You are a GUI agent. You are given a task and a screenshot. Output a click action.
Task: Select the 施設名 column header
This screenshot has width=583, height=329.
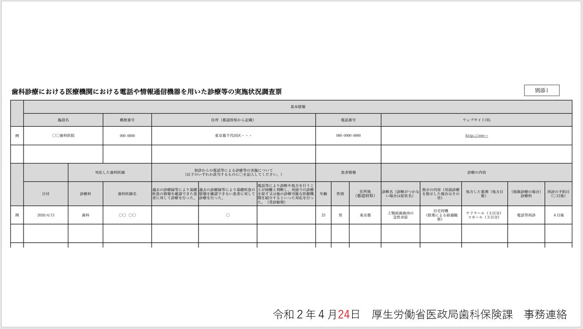63,120
